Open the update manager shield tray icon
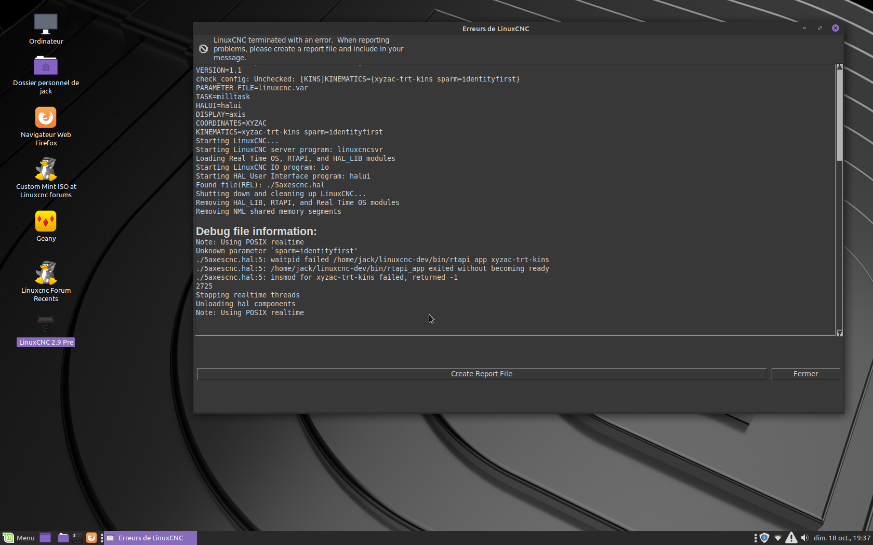873x545 pixels. [764, 538]
